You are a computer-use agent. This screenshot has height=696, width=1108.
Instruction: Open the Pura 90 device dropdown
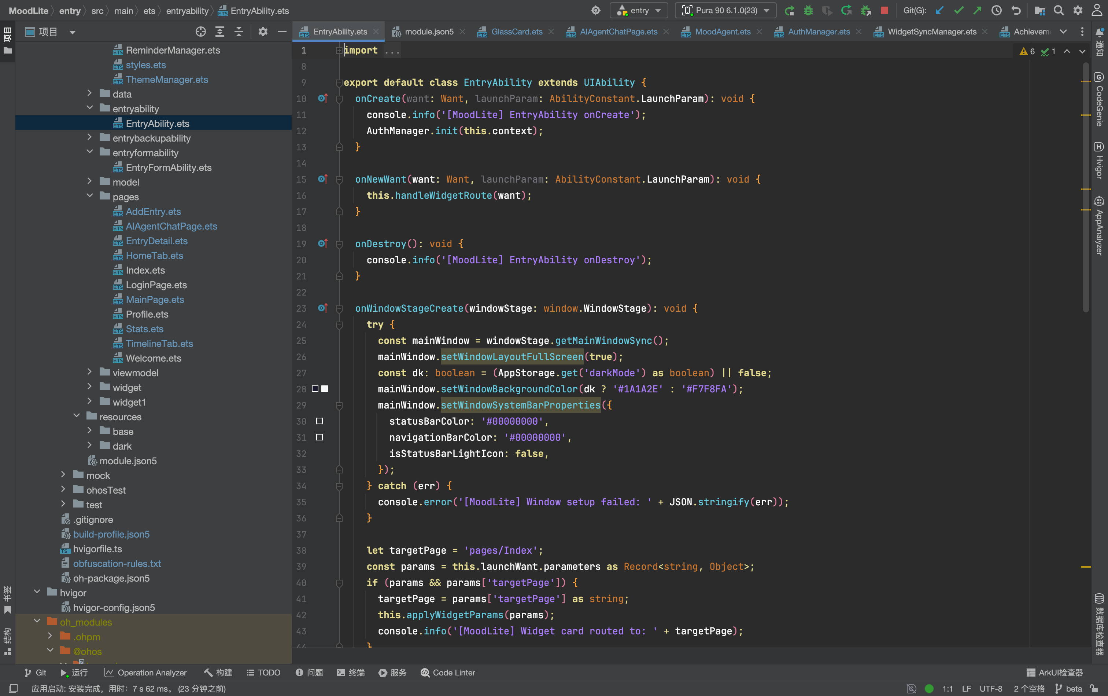(725, 11)
